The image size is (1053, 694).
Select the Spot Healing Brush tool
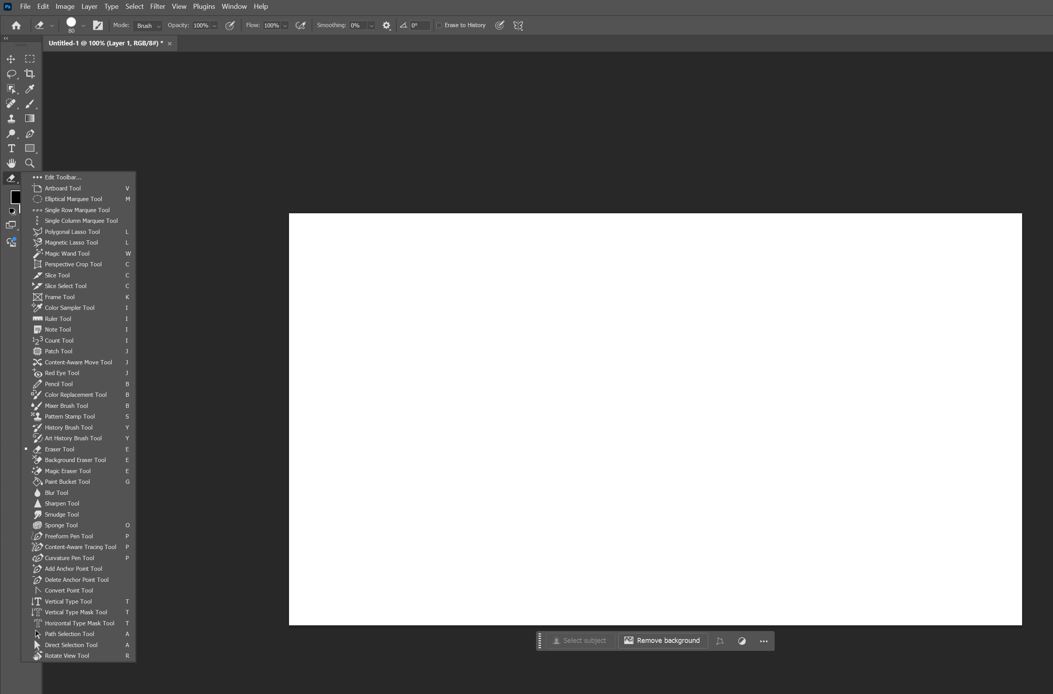[11, 103]
